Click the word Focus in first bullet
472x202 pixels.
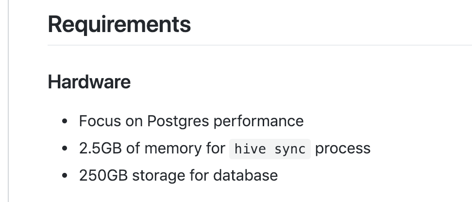98,121
